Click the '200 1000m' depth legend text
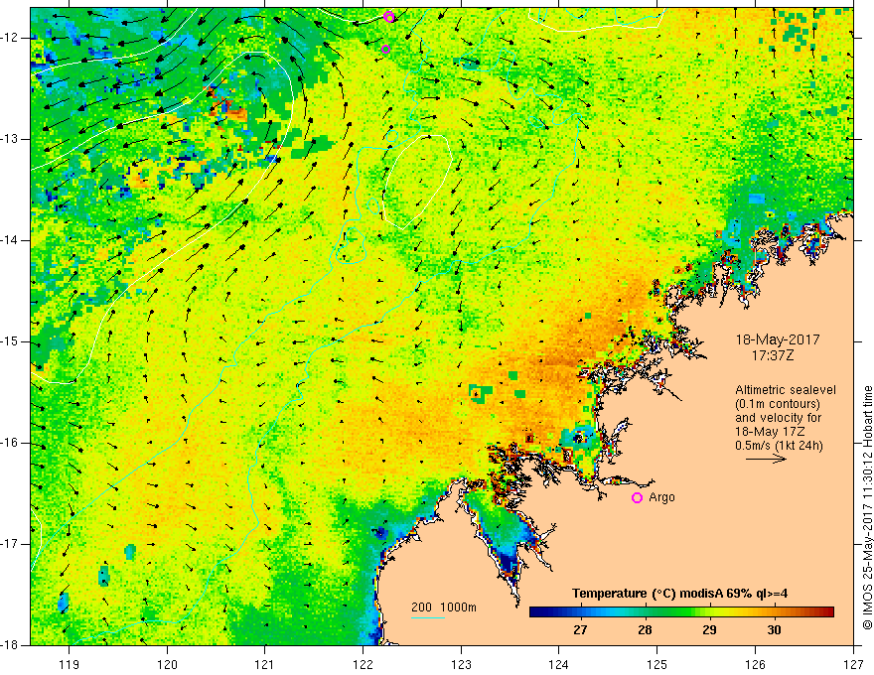The width and height of the screenshot is (874, 675). tap(444, 607)
